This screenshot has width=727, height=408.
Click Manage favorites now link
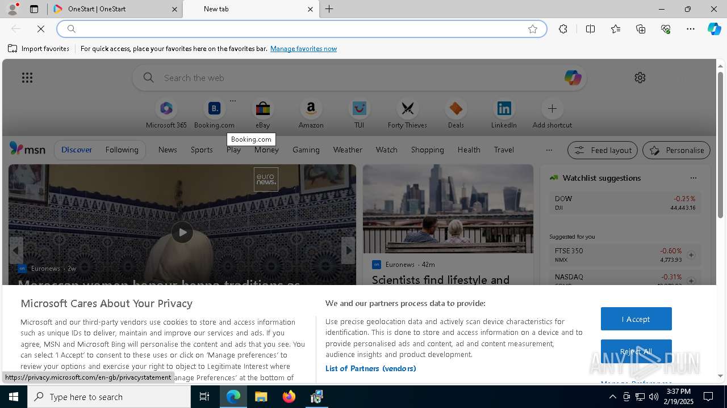[x=303, y=49]
